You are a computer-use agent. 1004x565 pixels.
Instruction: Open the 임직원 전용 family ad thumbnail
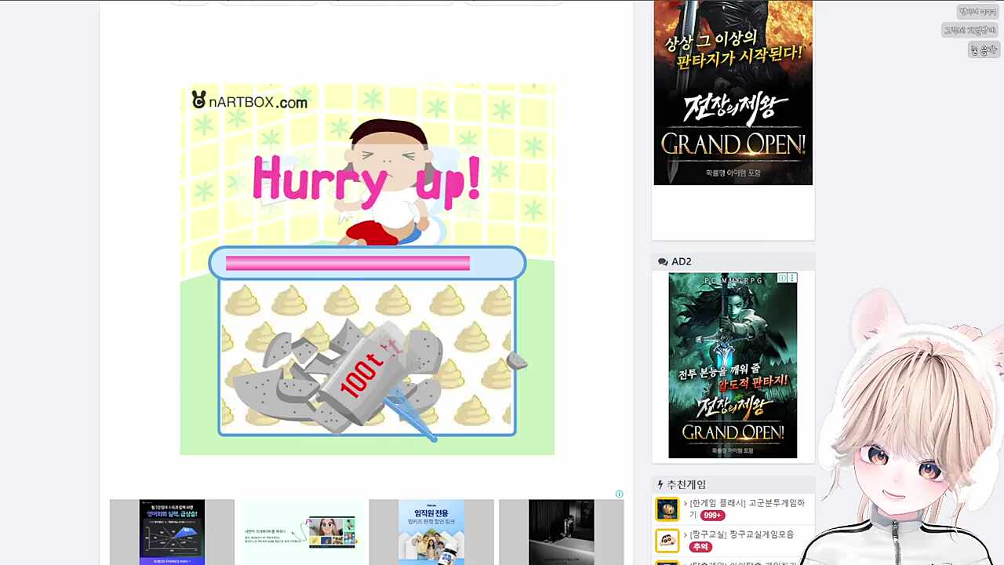coord(431,532)
